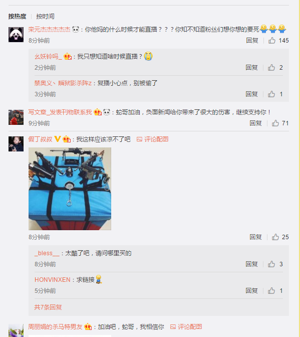Viewport: 300px width, 337px height.
Task: Like 幺妖铃吗_'s reply with 2 likes
Action: tap(271, 68)
